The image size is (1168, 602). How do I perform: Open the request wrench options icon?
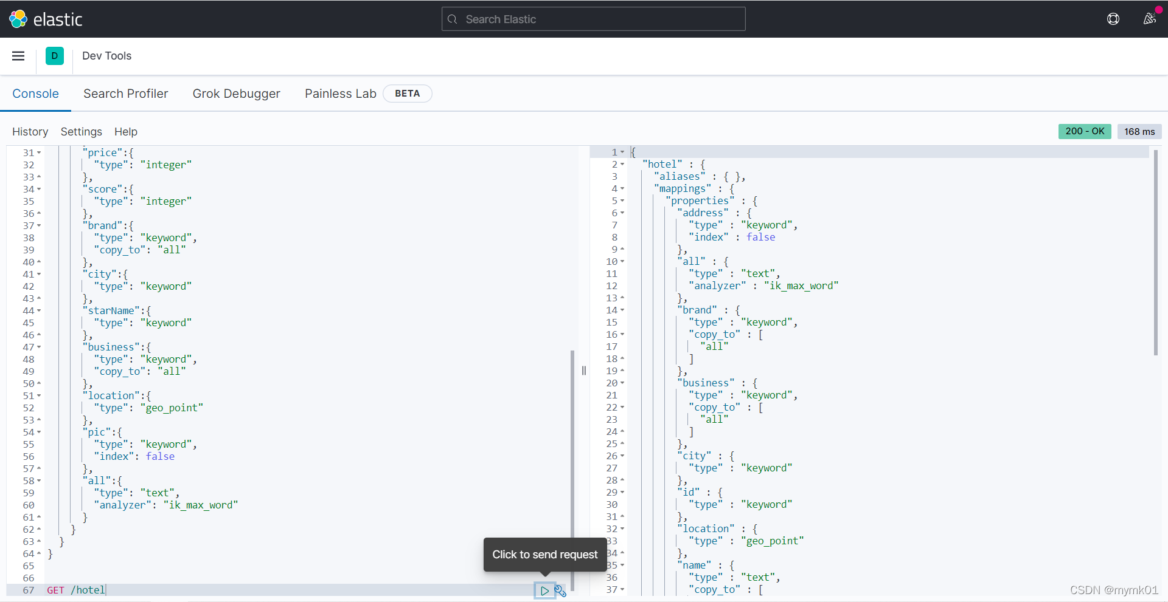[x=560, y=590]
